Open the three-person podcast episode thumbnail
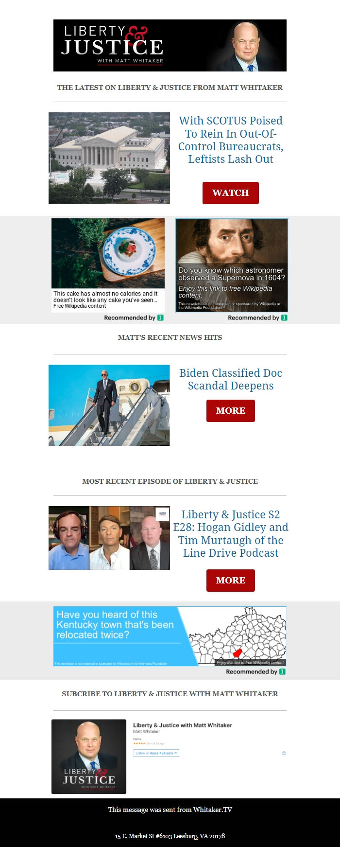 pyautogui.click(x=109, y=538)
